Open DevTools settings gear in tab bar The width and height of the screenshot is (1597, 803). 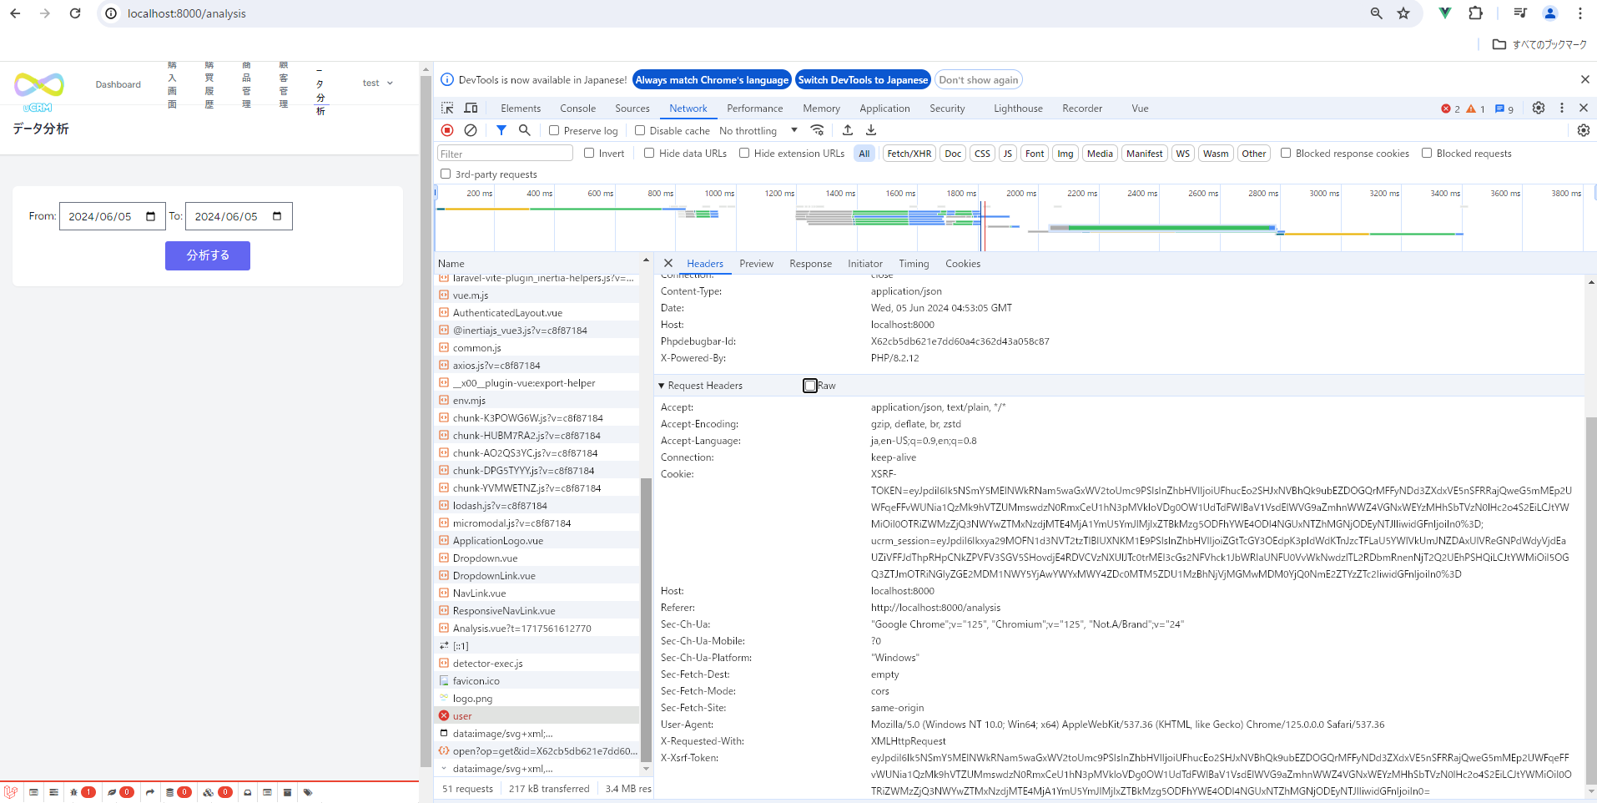[1539, 108]
